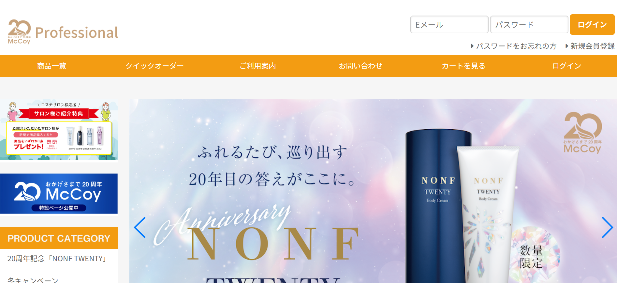
Task: Click the orange ログイン button beside password field
Action: point(592,24)
